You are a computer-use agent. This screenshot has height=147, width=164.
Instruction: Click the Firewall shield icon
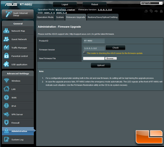[x=7, y=122]
